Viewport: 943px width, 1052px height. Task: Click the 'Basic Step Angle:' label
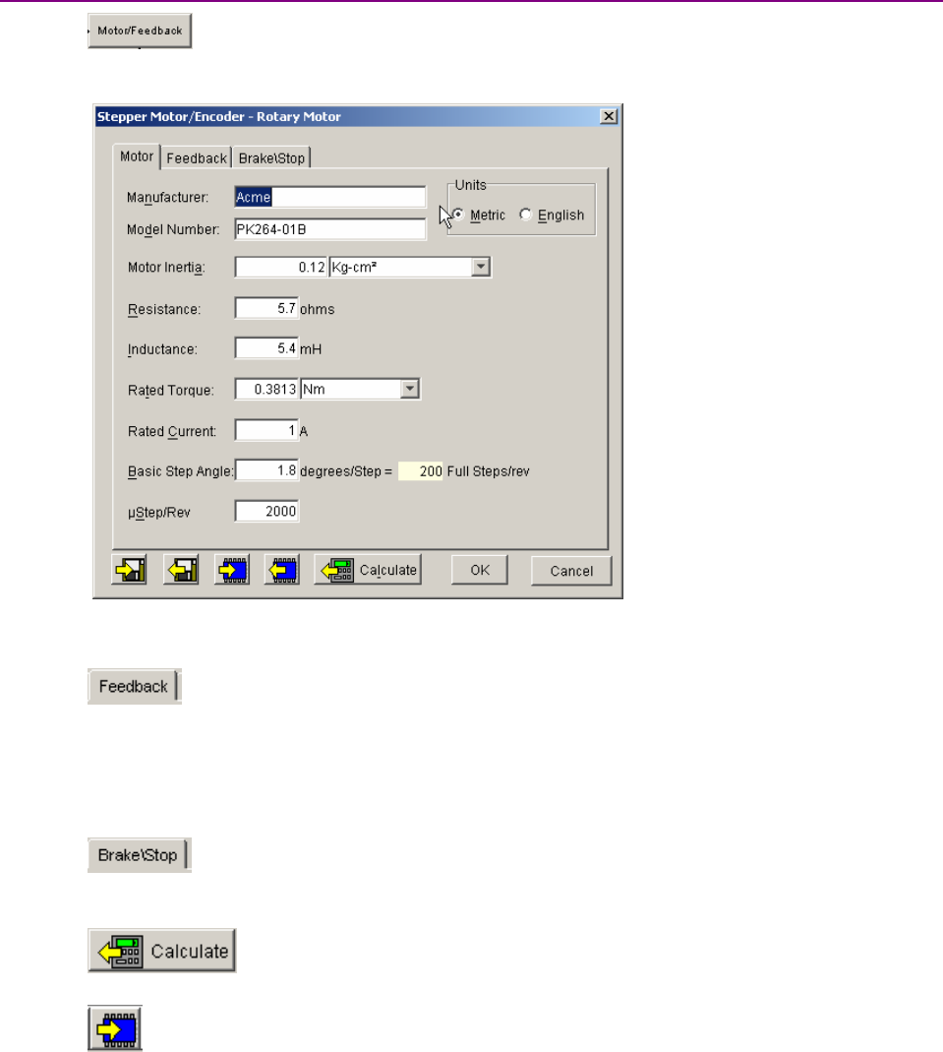pos(181,471)
